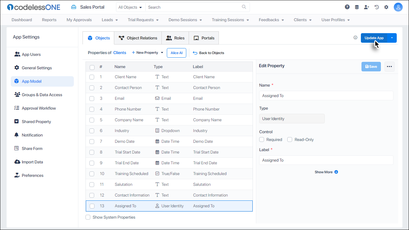
Task: Open the Alice AI assistant
Action: pyautogui.click(x=176, y=53)
